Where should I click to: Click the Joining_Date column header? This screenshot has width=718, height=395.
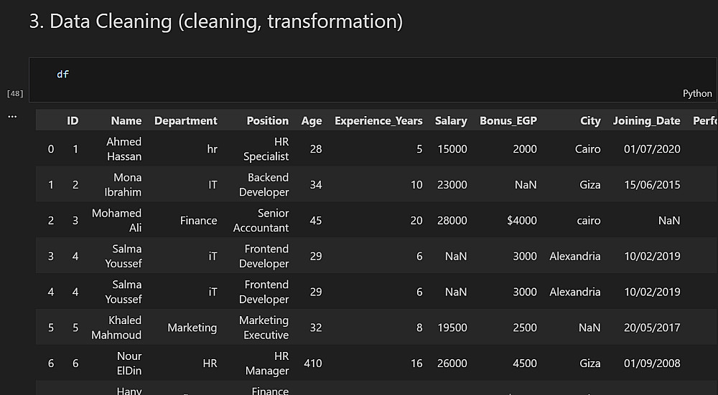[x=646, y=120]
